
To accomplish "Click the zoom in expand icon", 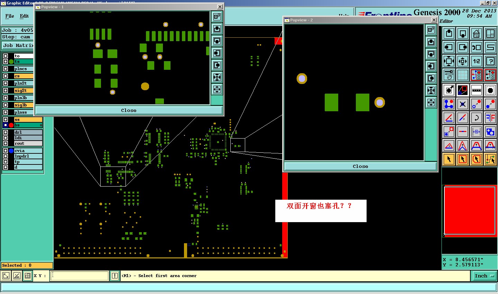I will tap(449, 61).
